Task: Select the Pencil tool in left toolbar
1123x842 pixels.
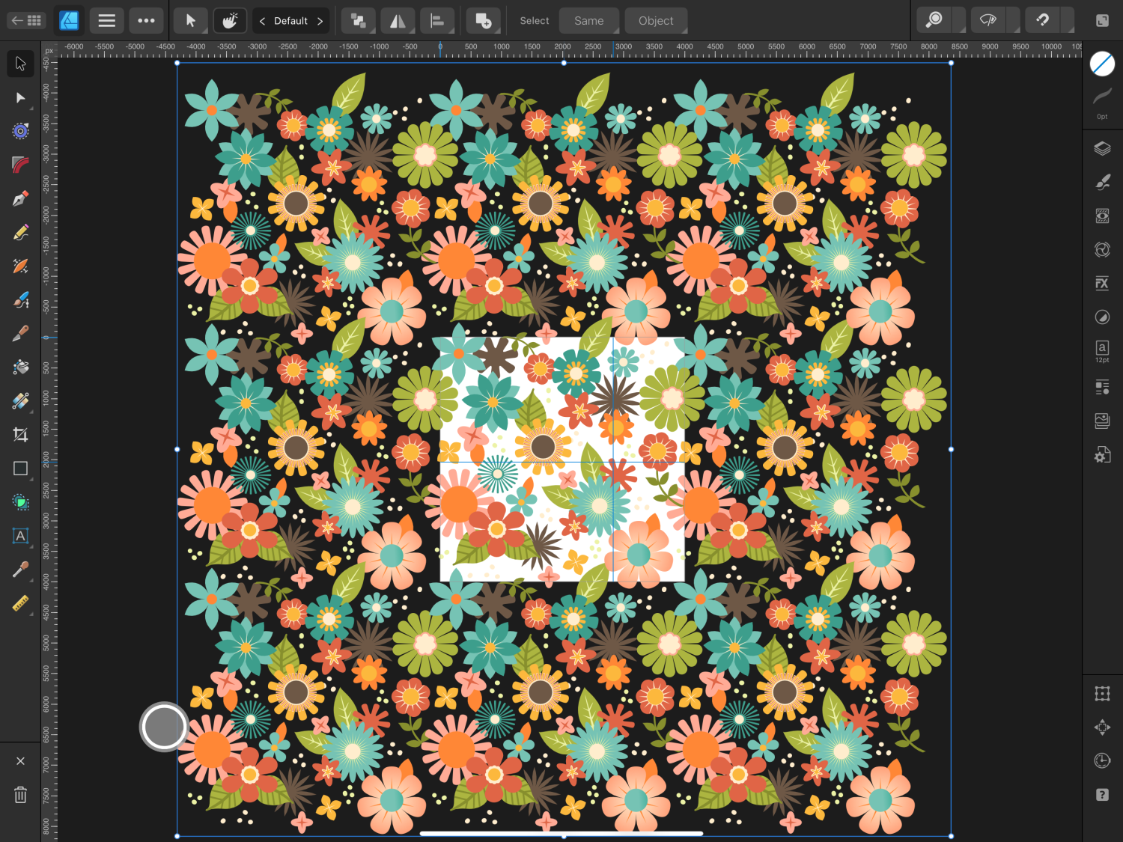Action: (x=20, y=233)
